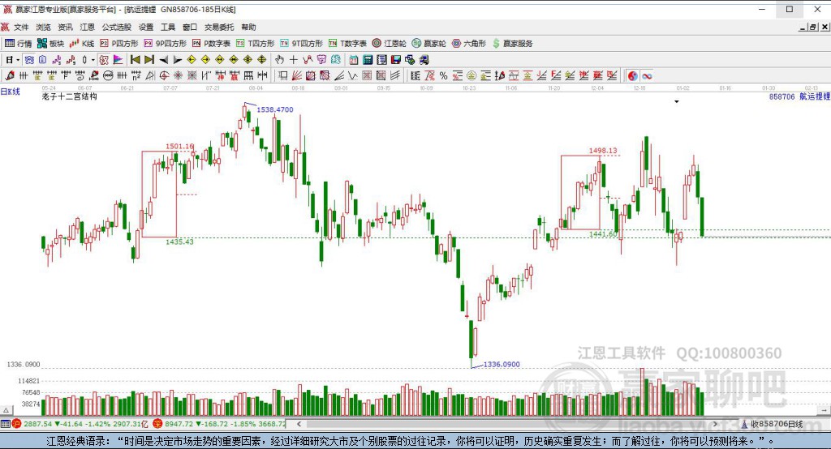The image size is (831, 449).
Task: Select the hand pan tool
Action: coord(279,60)
